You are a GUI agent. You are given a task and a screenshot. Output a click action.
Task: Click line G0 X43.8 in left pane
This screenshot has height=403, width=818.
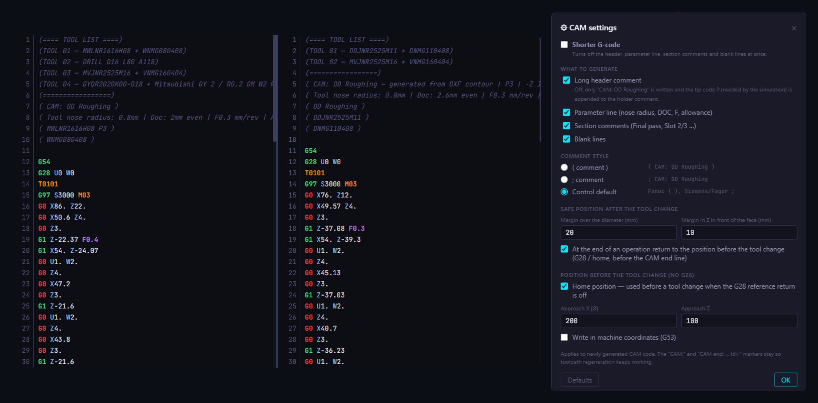54,339
